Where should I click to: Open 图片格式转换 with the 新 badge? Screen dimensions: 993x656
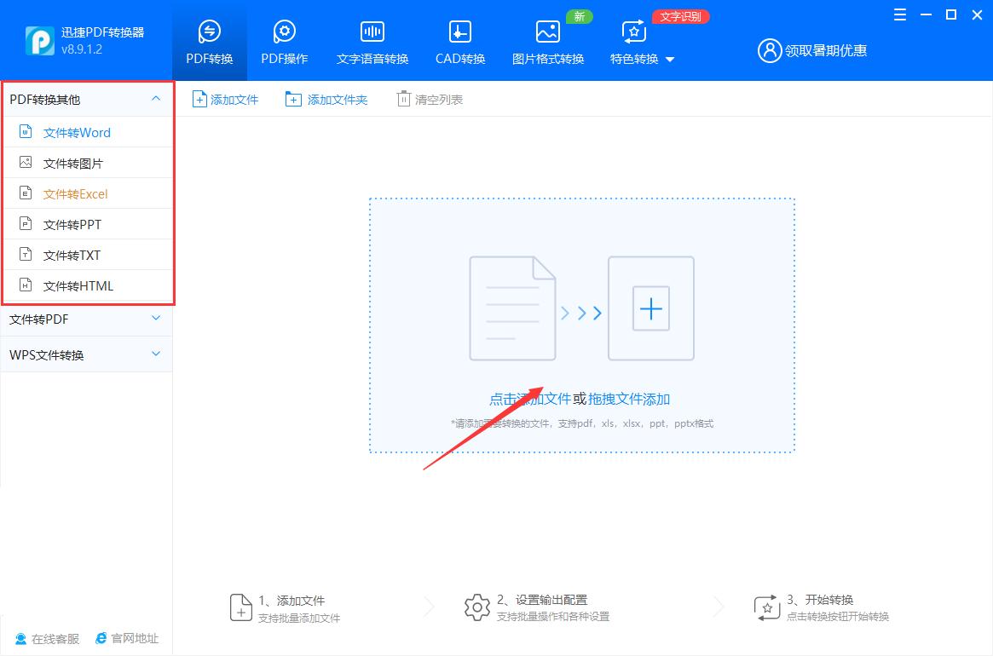click(x=547, y=40)
